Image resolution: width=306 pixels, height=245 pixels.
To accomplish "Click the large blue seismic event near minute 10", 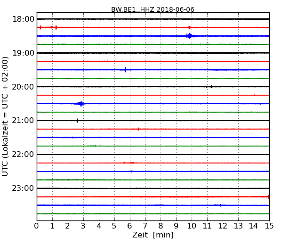I will point(190,36).
